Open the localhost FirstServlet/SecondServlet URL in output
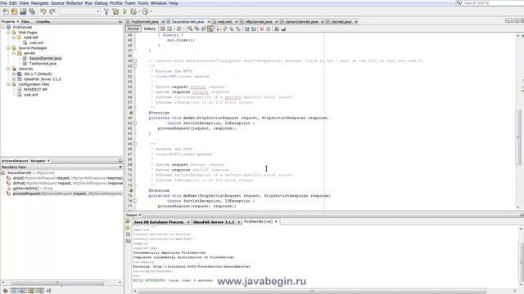The width and height of the screenshot is (524, 294). 201,267
